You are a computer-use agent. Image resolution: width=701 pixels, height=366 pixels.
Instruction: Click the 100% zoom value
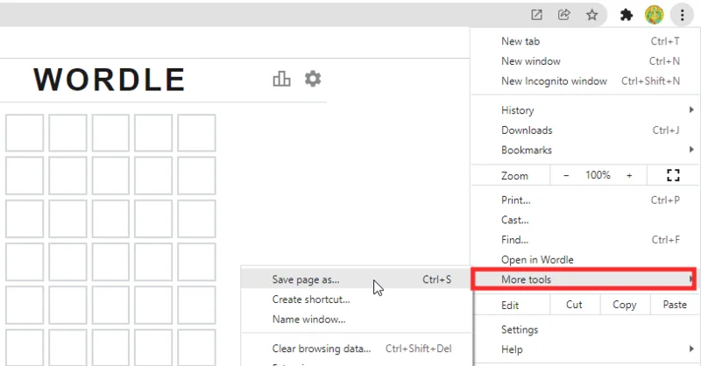598,175
